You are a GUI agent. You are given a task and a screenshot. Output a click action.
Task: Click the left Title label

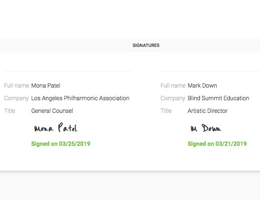[9, 111]
